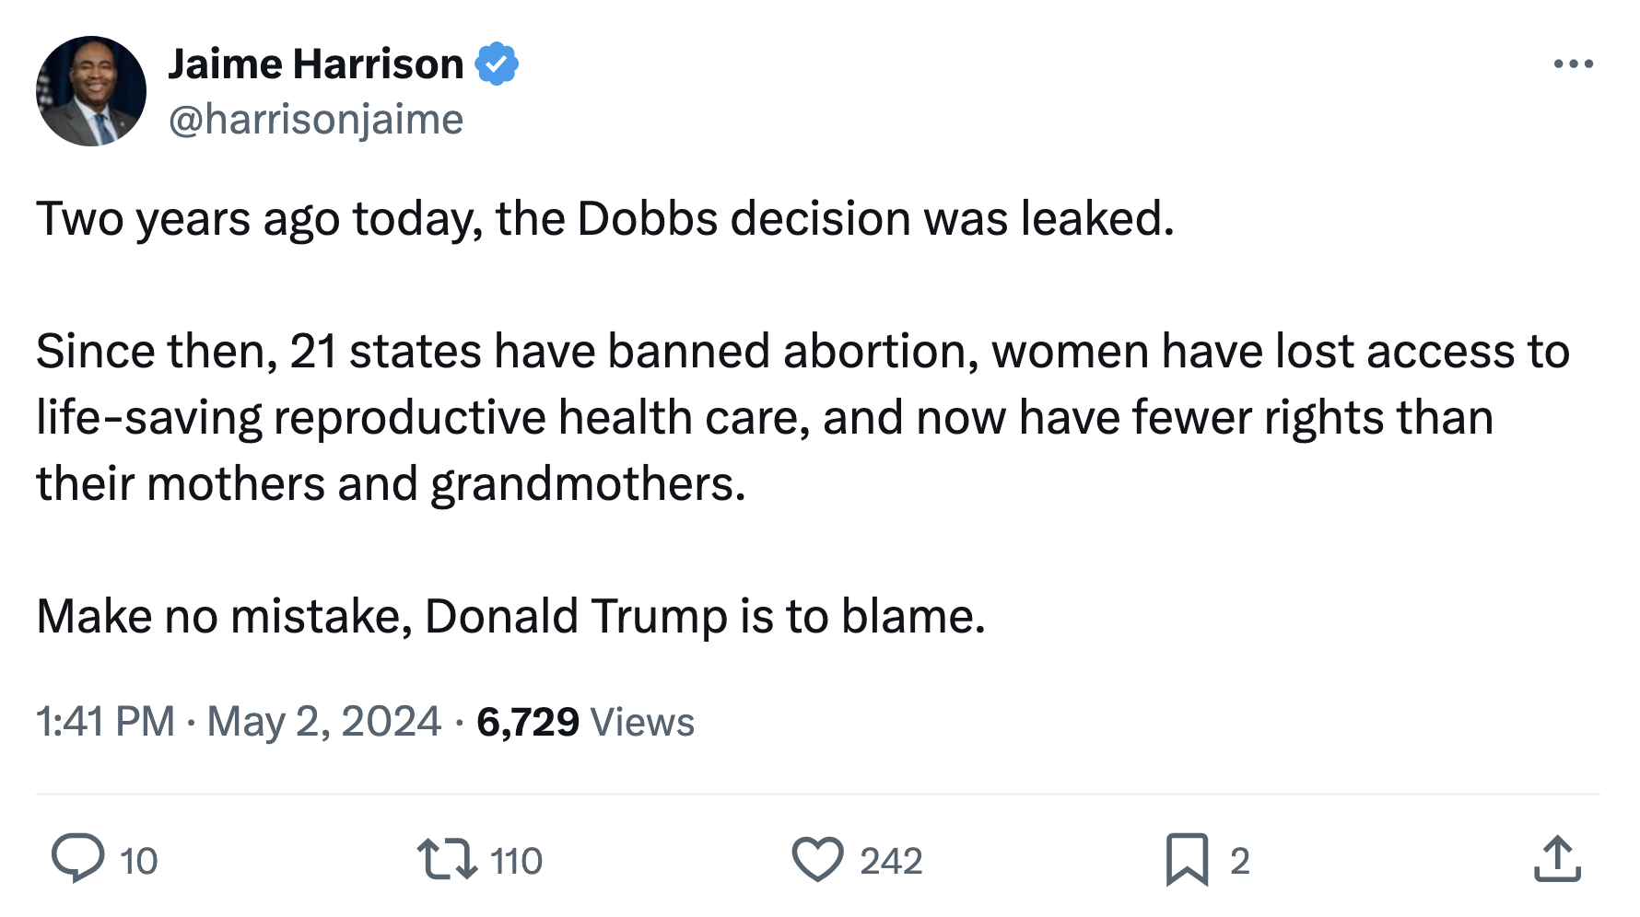
Task: Click the May 2, 2024 date
Action: [323, 721]
